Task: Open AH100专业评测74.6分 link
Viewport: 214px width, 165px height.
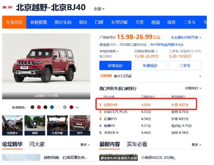Action: coord(167,45)
